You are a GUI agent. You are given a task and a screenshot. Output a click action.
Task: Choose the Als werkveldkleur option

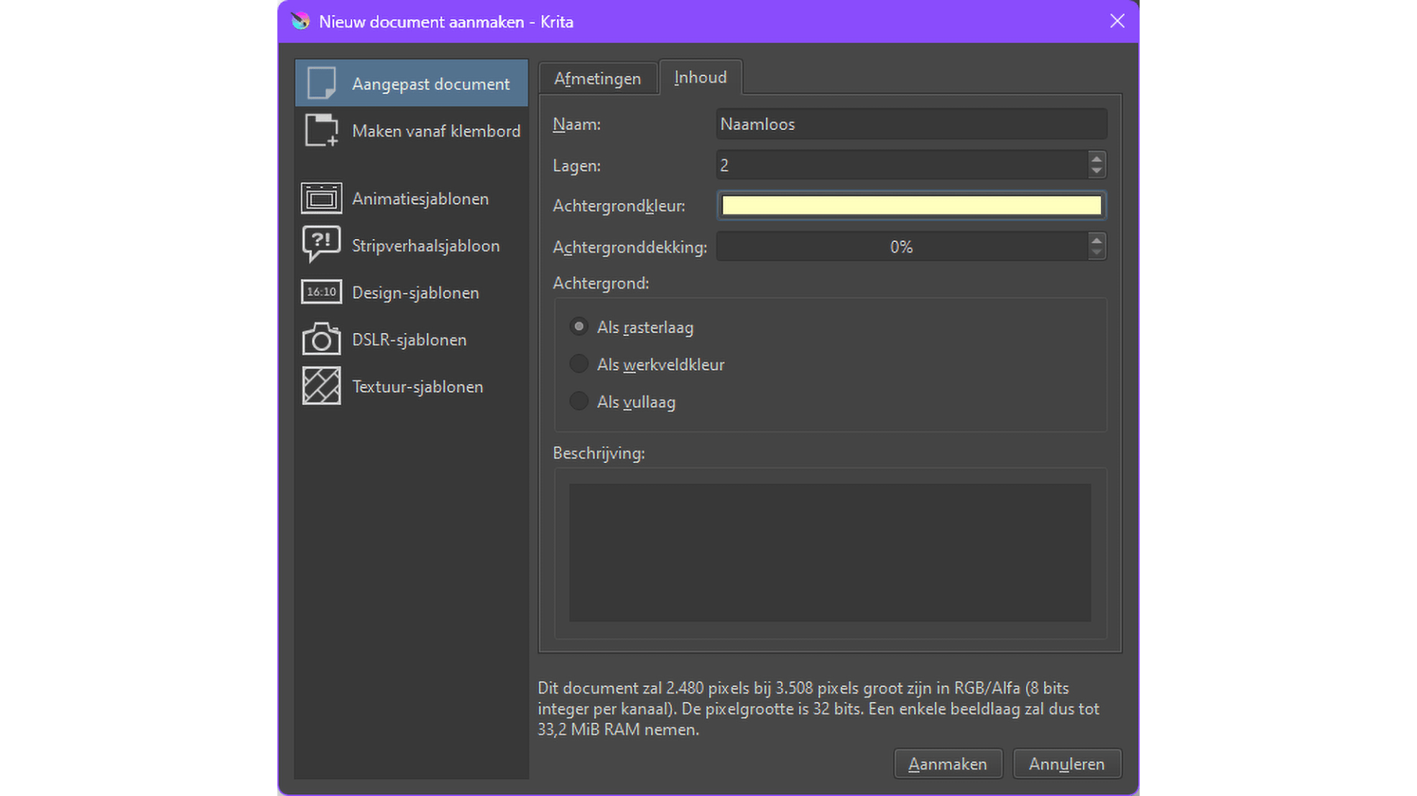coord(578,365)
